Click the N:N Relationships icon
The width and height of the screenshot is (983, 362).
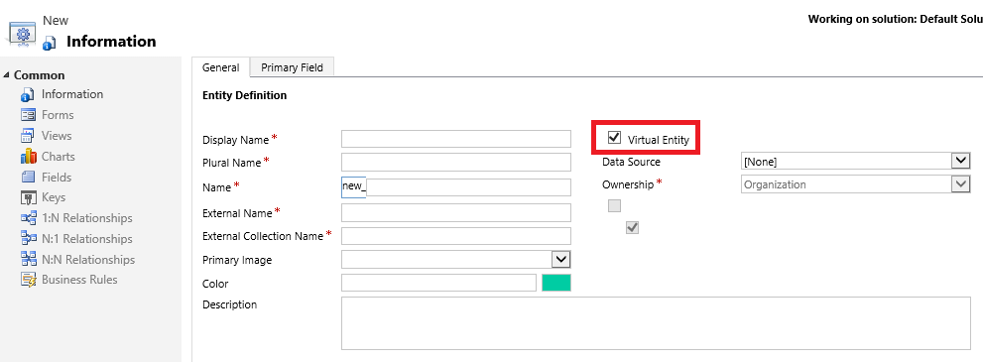click(x=28, y=259)
